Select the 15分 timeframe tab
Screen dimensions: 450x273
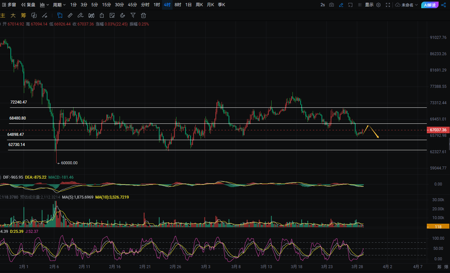click(106, 5)
